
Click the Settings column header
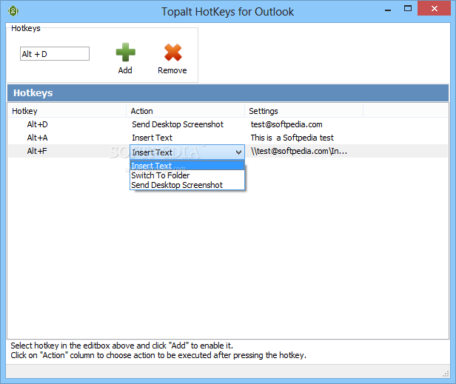pos(304,111)
